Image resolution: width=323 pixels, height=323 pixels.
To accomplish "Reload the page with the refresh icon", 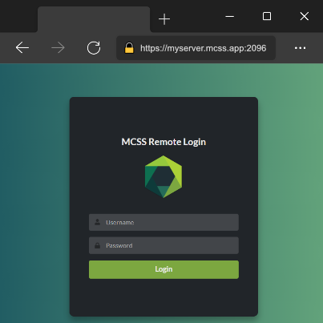I will [x=94, y=48].
